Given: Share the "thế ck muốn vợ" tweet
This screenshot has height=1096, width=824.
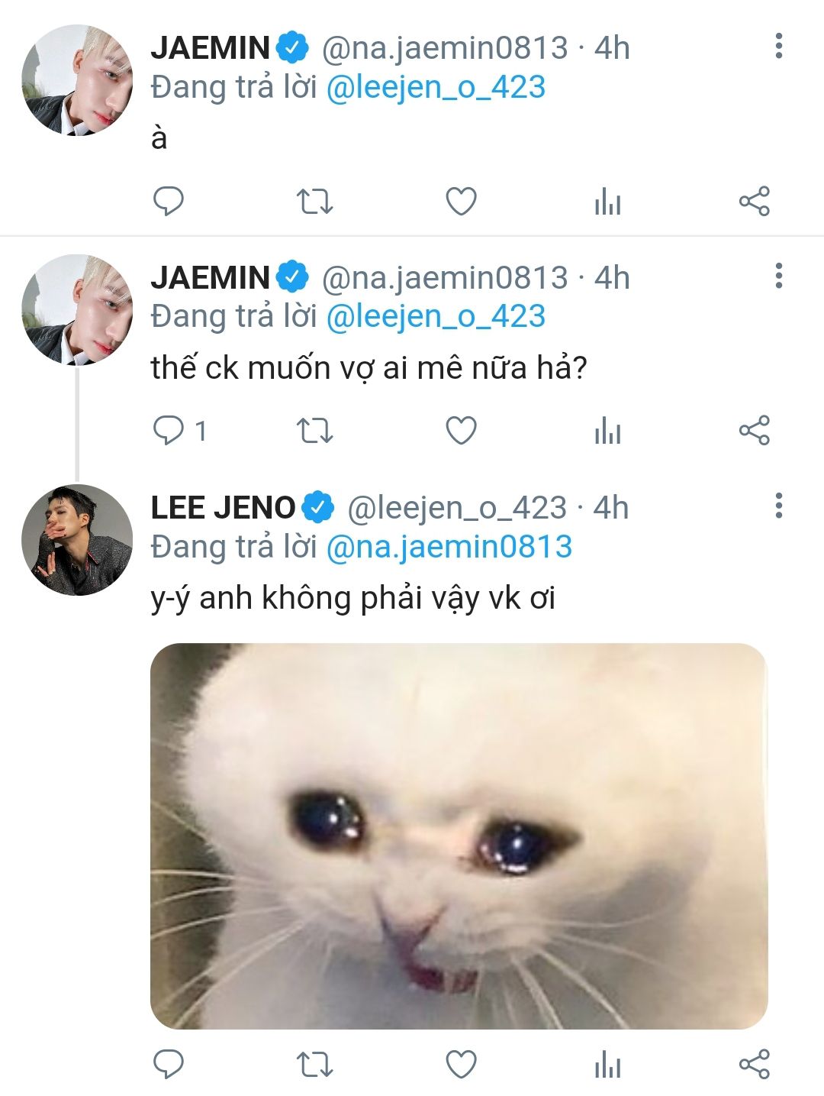Looking at the screenshot, I should (754, 431).
